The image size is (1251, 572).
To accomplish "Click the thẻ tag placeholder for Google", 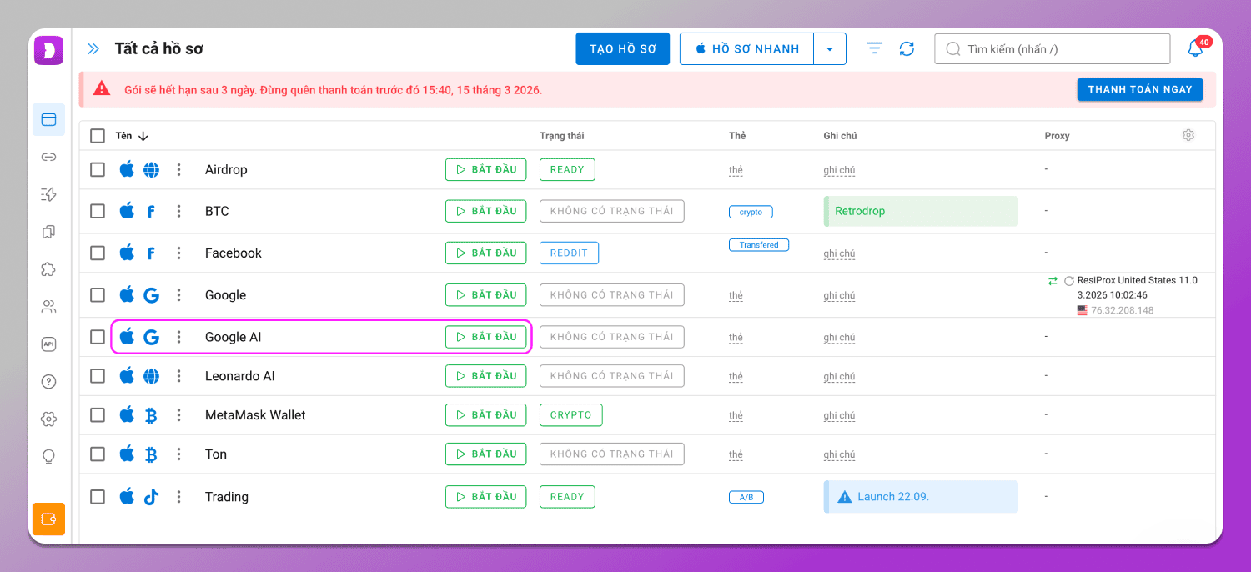I will [x=736, y=295].
